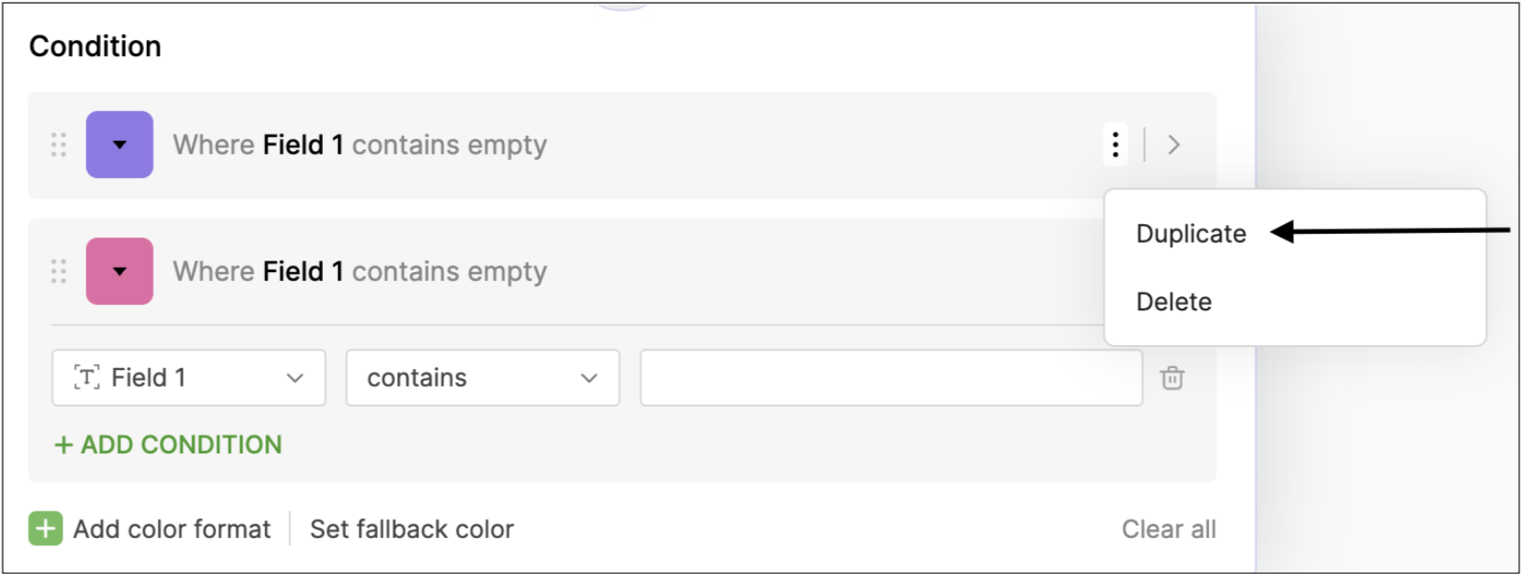Screen dimensions: 1525x578
Task: Click the Add color format label
Action: (x=172, y=529)
